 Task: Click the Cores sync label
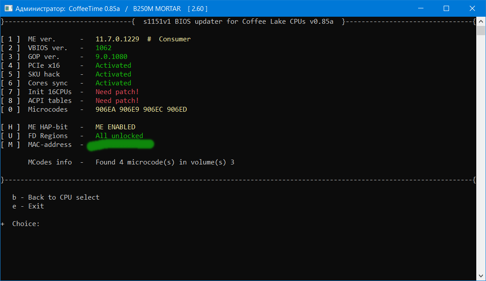48,83
